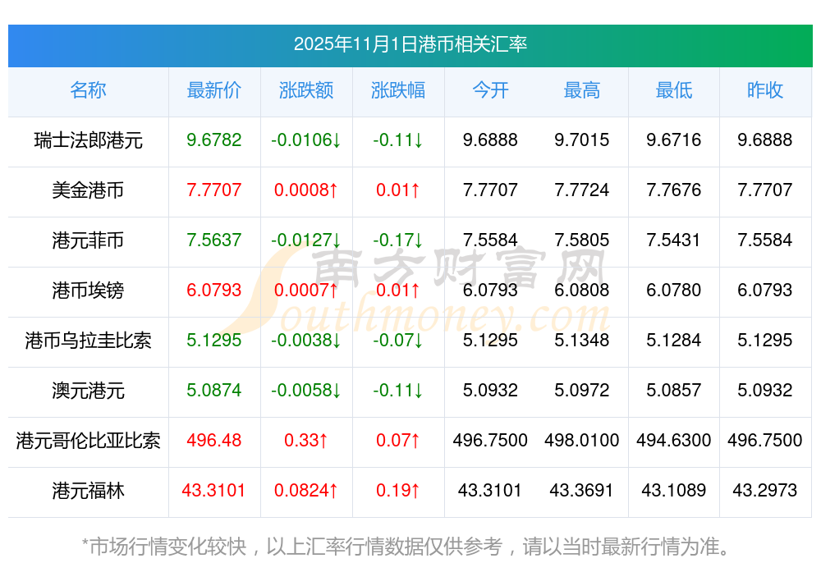The height and width of the screenshot is (572, 821).
Task: Click the 最高 column header
Action: tap(582, 90)
